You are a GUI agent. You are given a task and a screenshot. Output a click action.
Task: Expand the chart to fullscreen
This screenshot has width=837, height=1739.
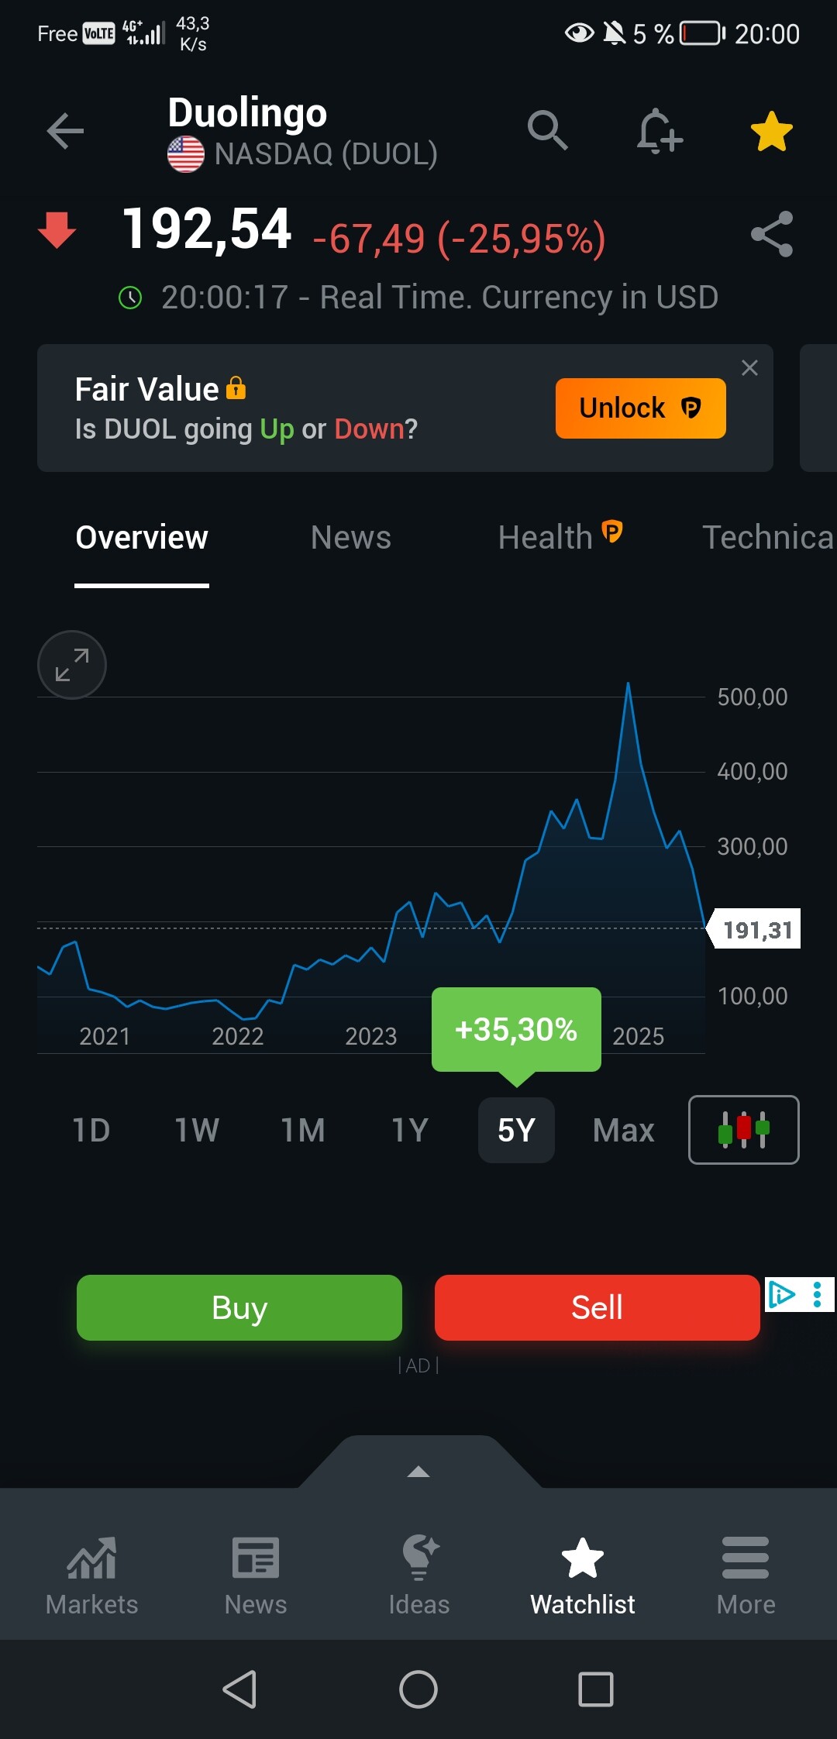[x=72, y=665]
